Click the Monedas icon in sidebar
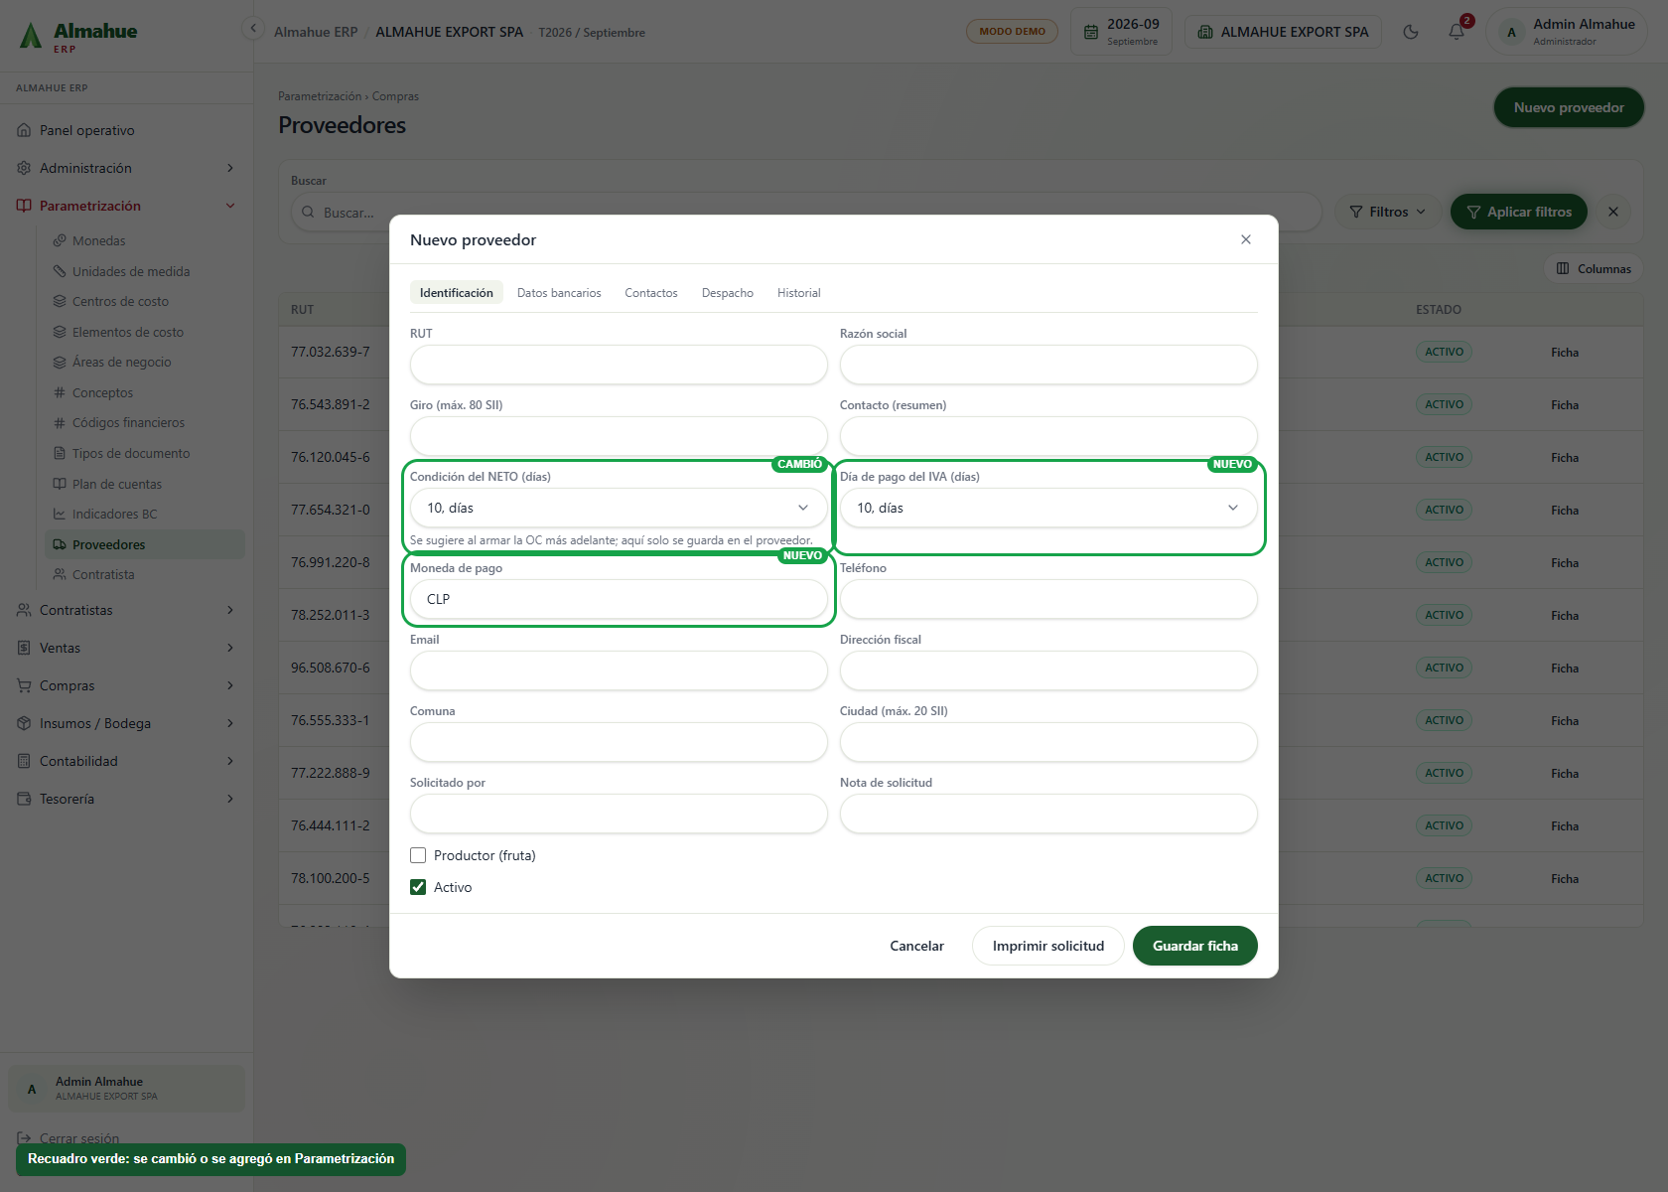 [60, 240]
